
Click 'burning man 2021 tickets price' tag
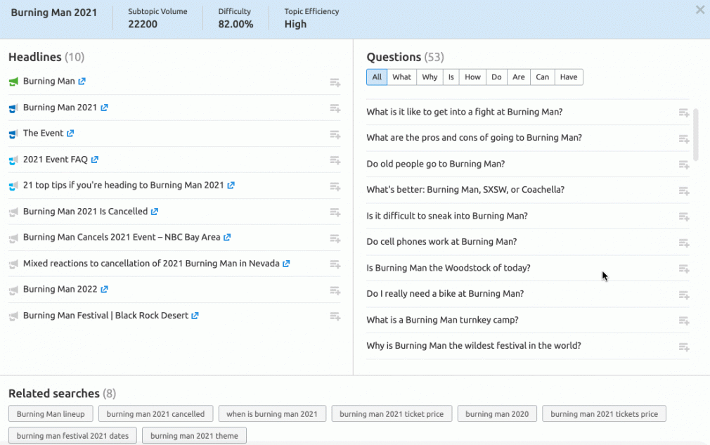pos(604,414)
